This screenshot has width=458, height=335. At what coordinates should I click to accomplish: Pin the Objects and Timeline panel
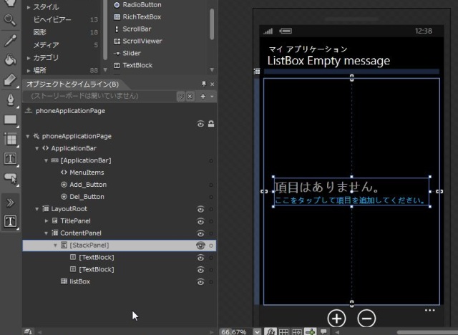coord(204,84)
